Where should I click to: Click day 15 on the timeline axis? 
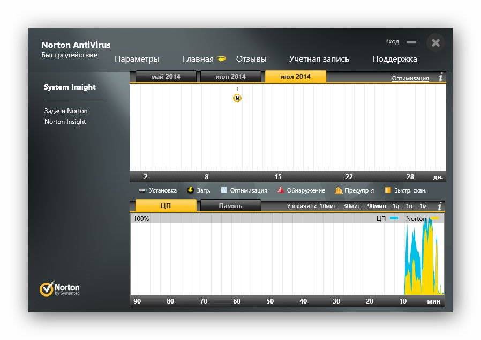[x=277, y=177]
